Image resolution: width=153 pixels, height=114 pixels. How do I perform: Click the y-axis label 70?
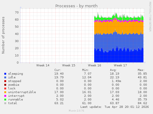17,13
